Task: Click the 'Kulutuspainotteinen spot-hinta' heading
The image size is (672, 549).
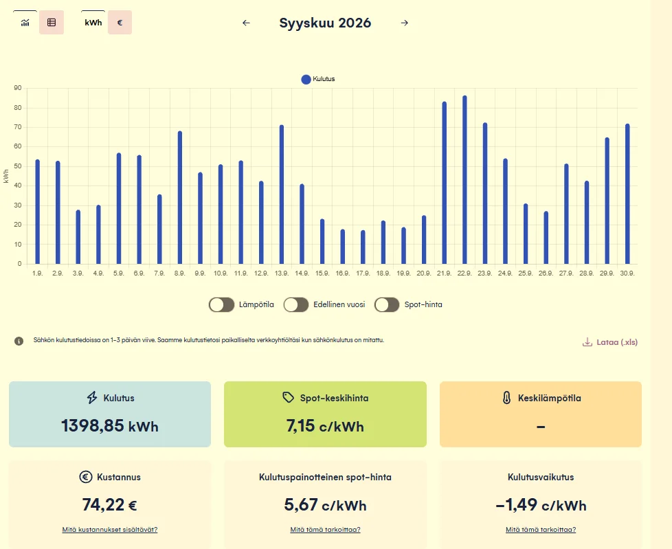Action: (325, 477)
